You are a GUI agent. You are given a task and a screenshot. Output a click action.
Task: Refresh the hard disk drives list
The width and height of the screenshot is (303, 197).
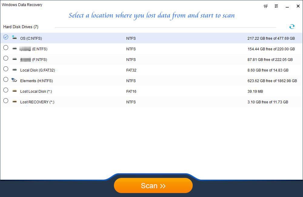point(292,27)
